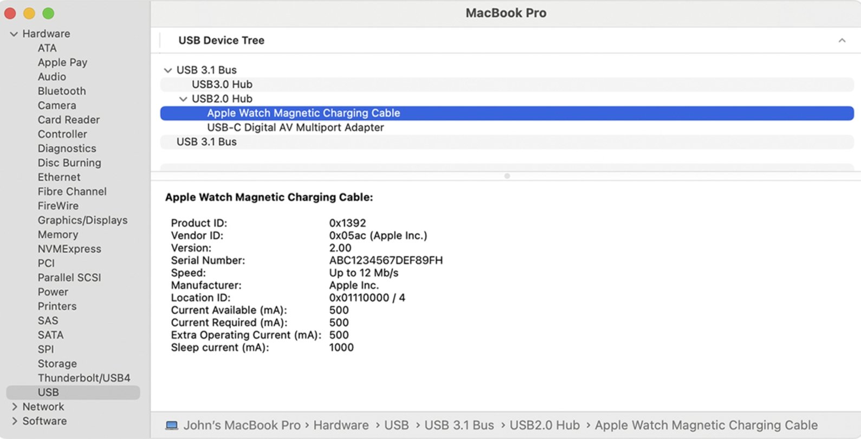Collapse the first USB 3.1 Bus node
Screen dimensions: 861x439
tap(168, 70)
